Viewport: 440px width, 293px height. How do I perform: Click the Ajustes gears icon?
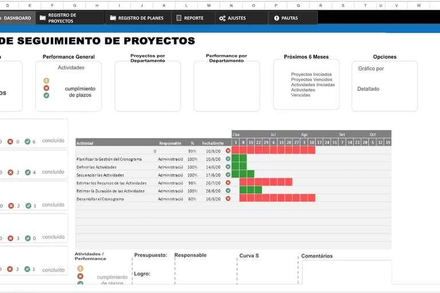[x=222, y=18]
